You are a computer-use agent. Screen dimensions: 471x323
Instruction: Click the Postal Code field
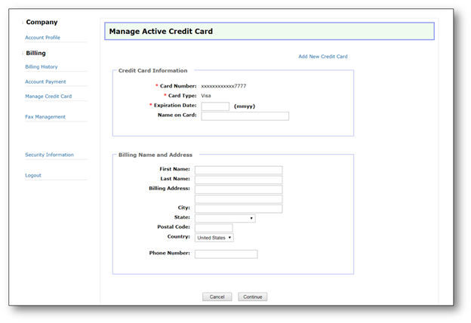point(214,228)
